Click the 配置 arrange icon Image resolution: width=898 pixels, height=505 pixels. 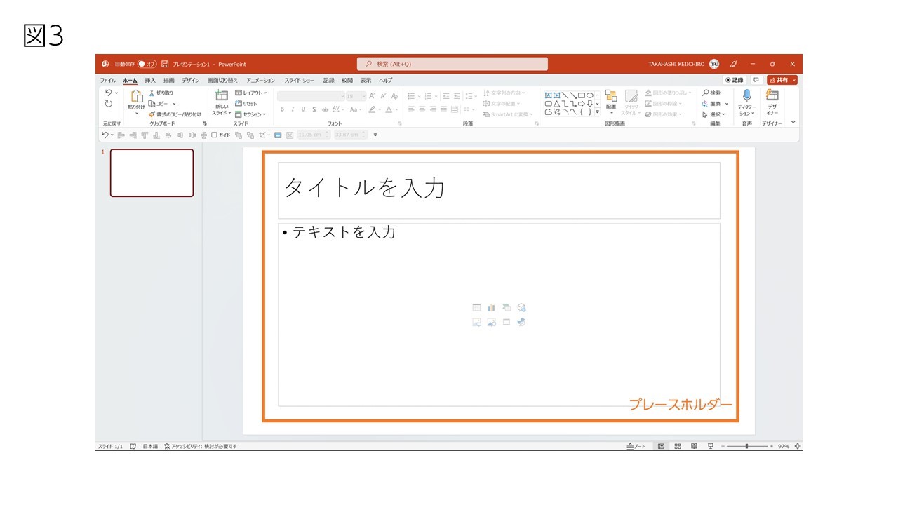611,96
